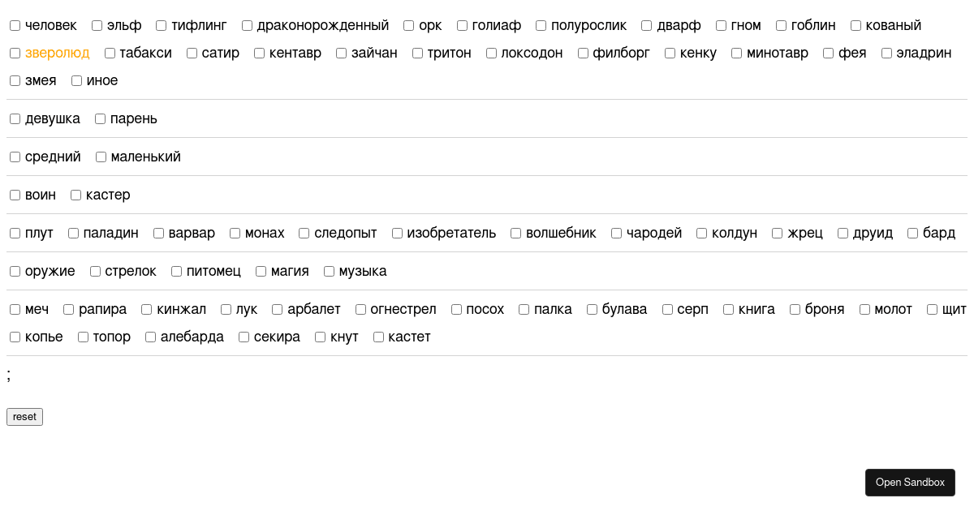
Task: Tick the эльф race option
Action: [x=97, y=26]
